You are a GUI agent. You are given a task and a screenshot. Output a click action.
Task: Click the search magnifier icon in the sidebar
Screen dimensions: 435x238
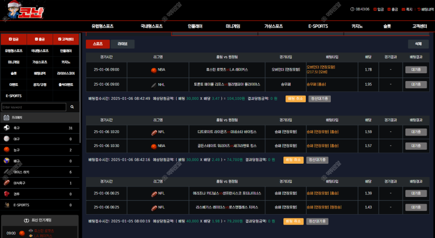tap(73, 107)
